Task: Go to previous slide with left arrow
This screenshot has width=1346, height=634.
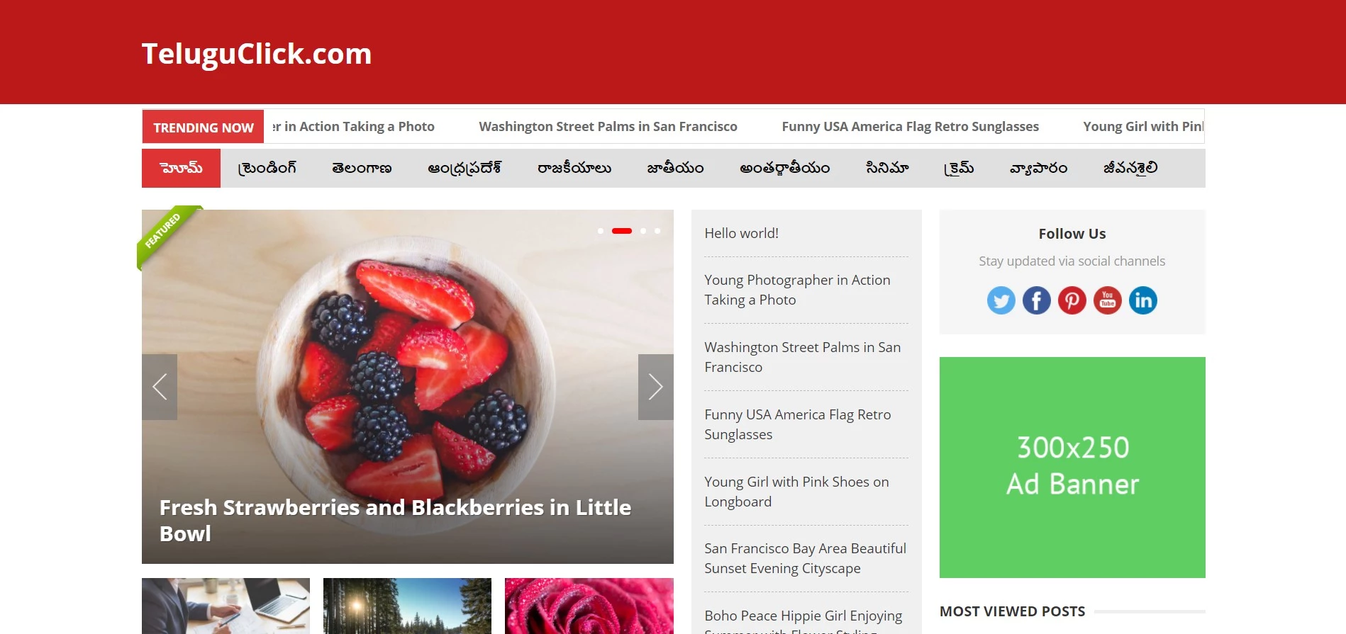Action: (x=160, y=387)
